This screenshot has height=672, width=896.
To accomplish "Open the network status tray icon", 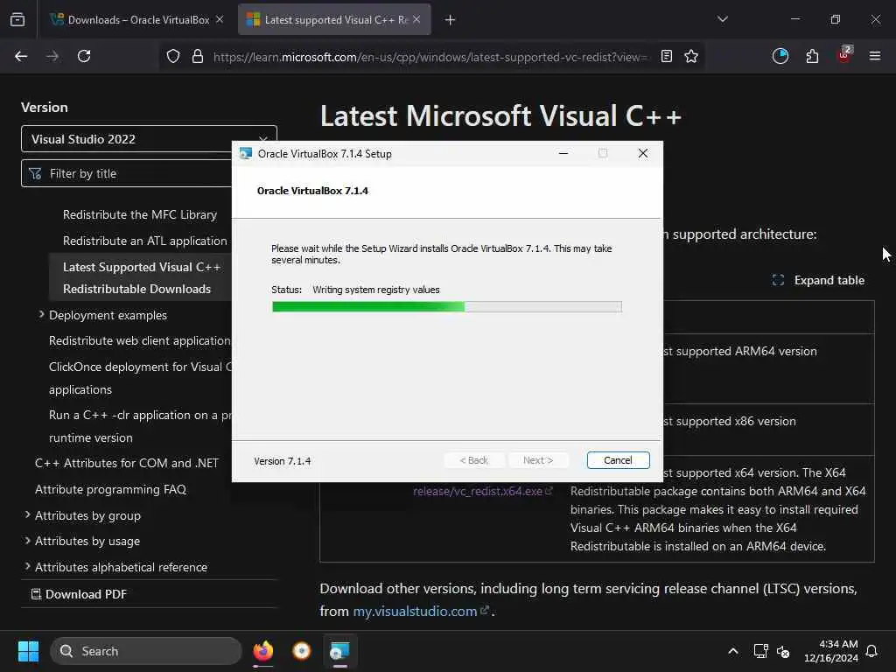I will [760, 651].
